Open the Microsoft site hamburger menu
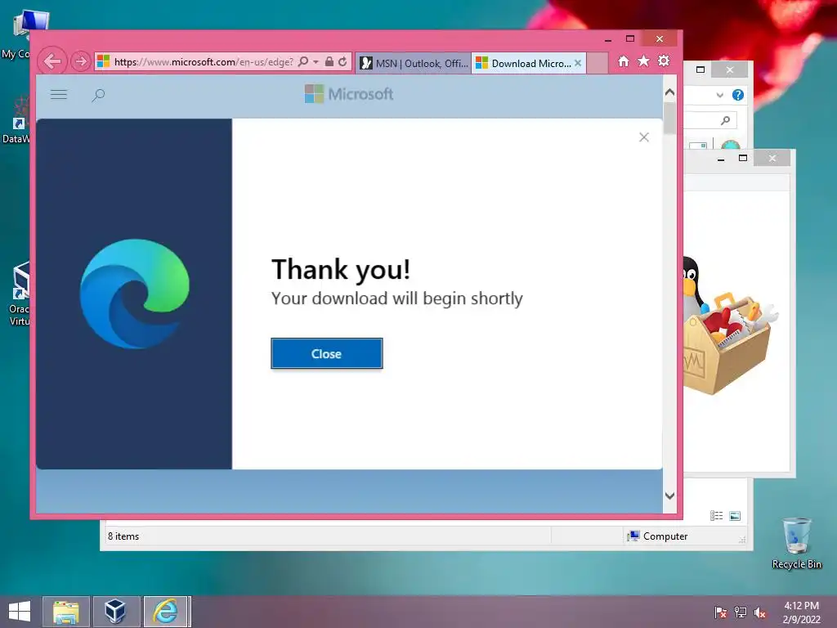The height and width of the screenshot is (628, 837). coord(59,95)
